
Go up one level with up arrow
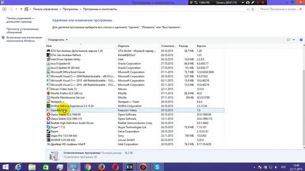click(x=21, y=9)
